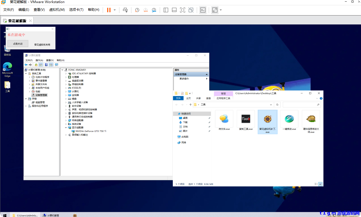
Task: Collapse the 显示适配器 tree node
Action: tap(66, 128)
